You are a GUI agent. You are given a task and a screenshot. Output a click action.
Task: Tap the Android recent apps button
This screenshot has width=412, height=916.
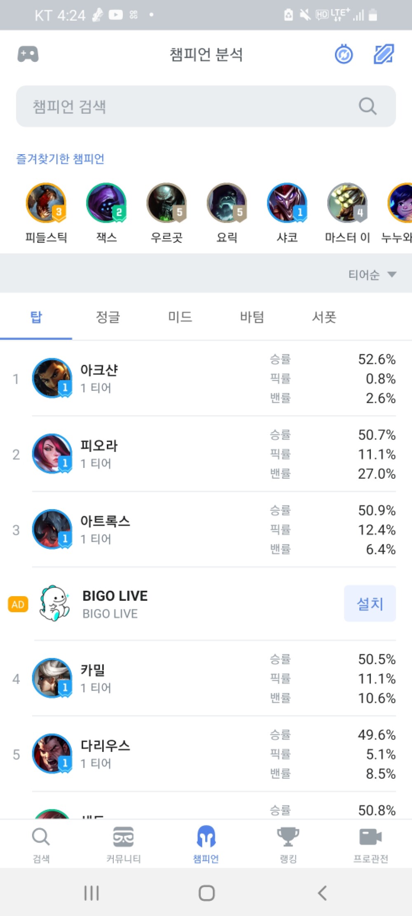[91, 893]
